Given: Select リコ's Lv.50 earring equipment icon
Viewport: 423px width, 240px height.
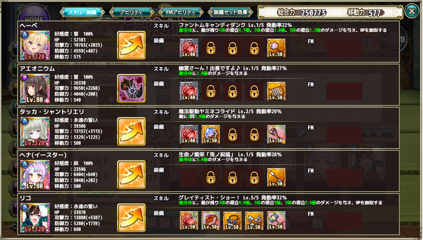Looking at the screenshot, I should tap(254, 220).
